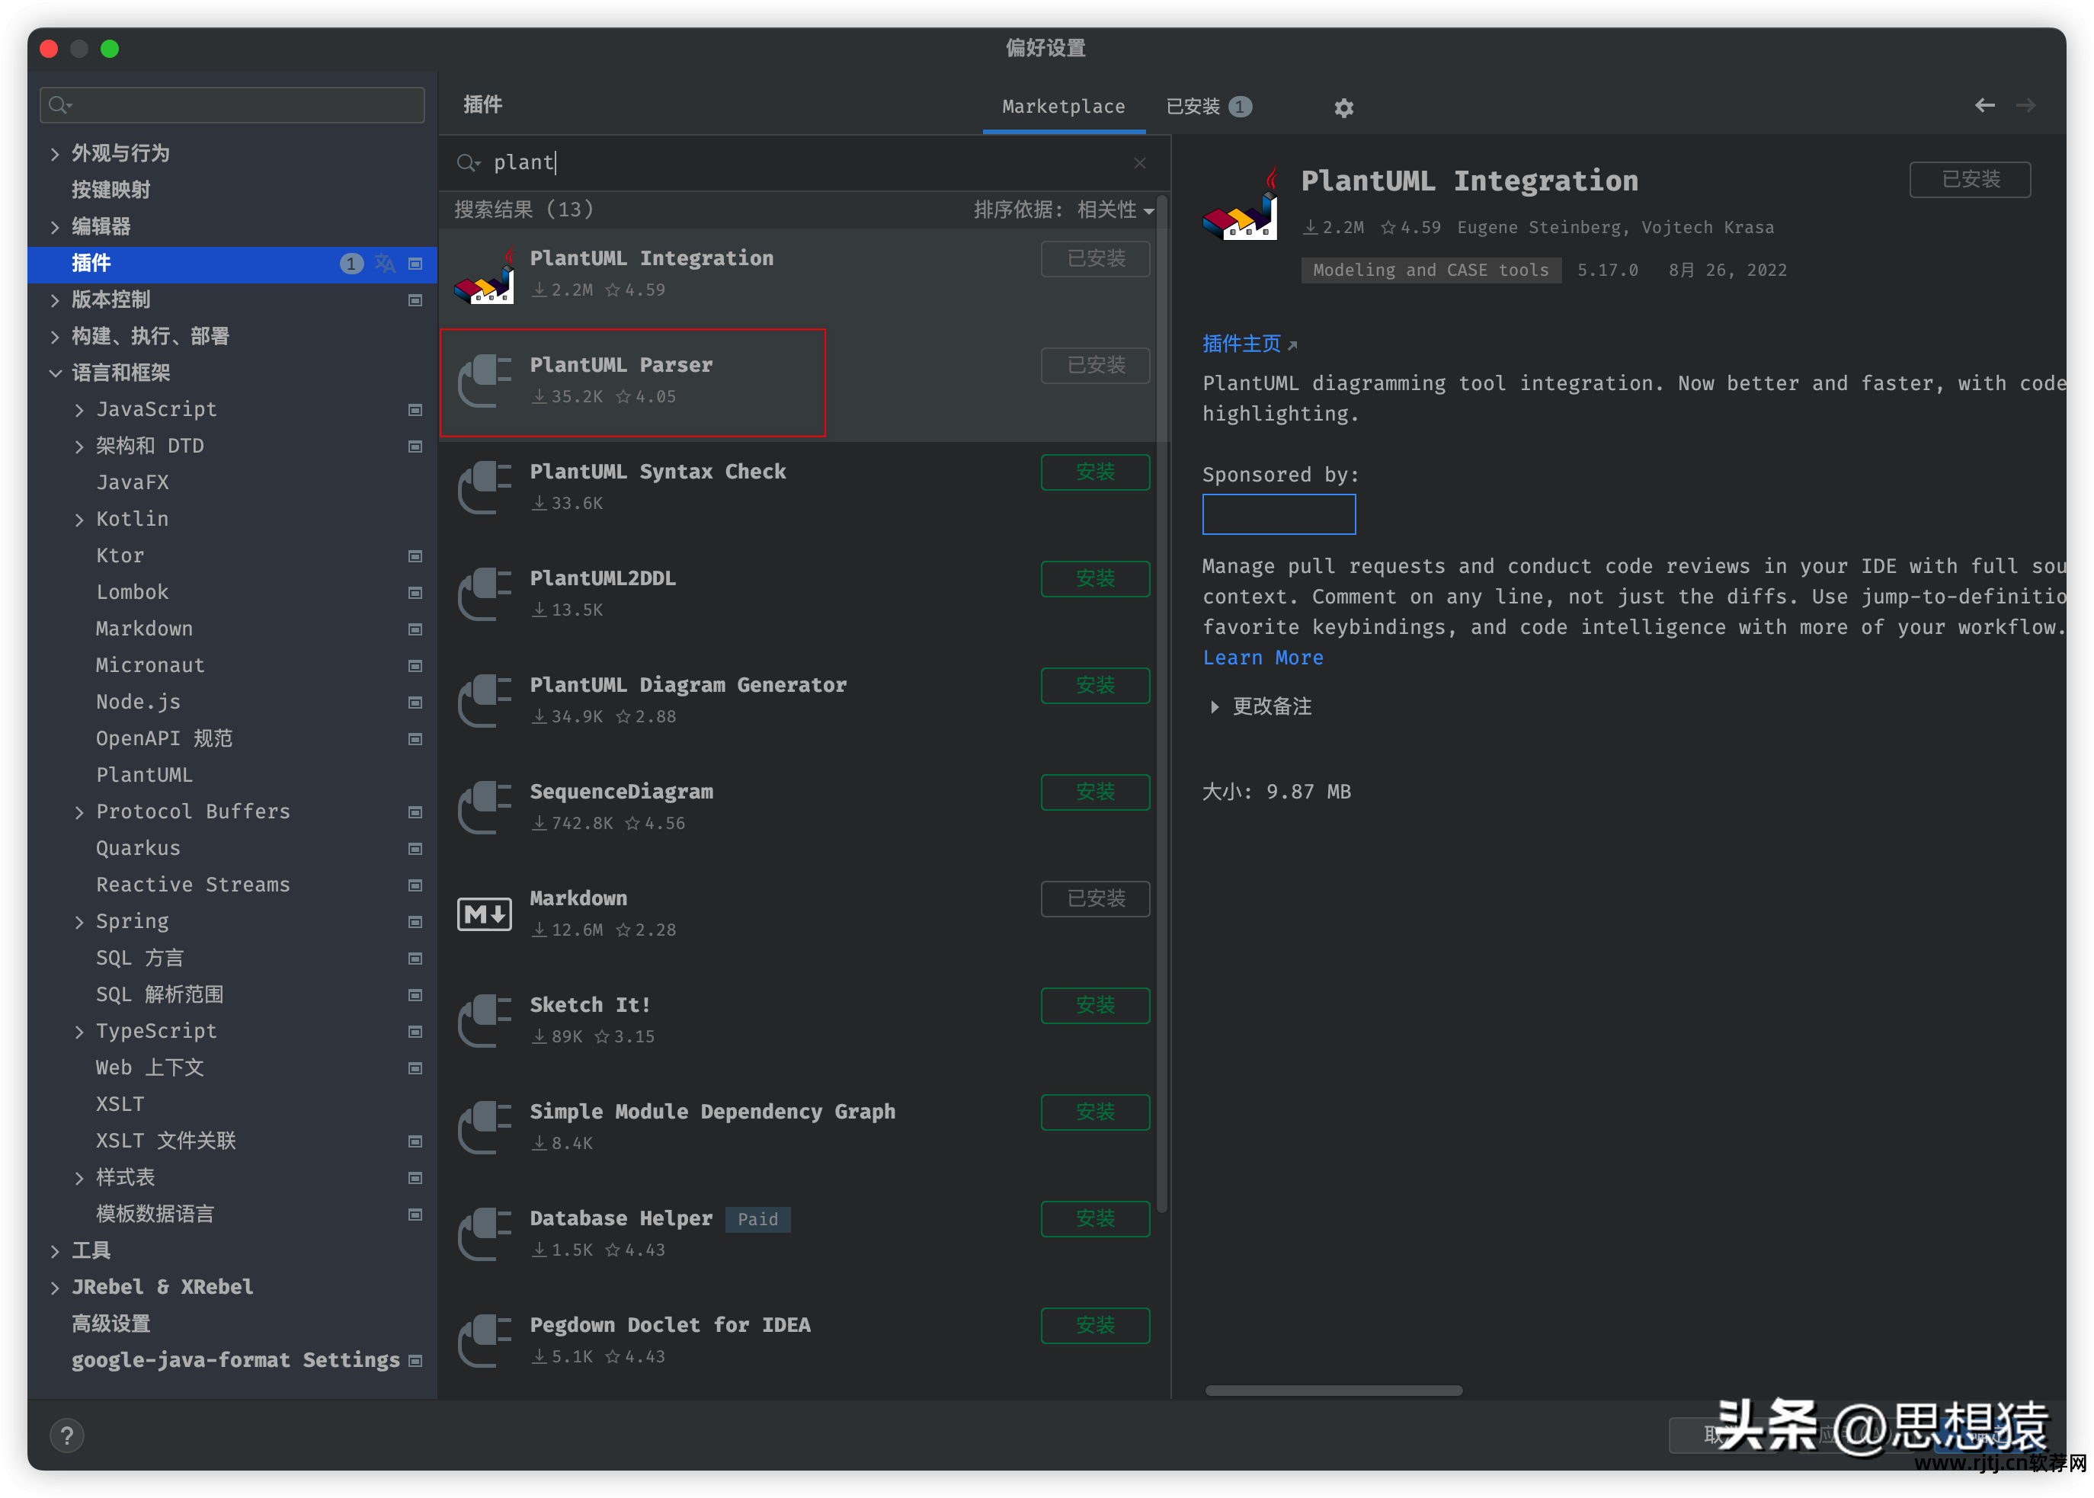Click PlantUML2DDL plugin icon
The height and width of the screenshot is (1498, 2094).
[483, 594]
